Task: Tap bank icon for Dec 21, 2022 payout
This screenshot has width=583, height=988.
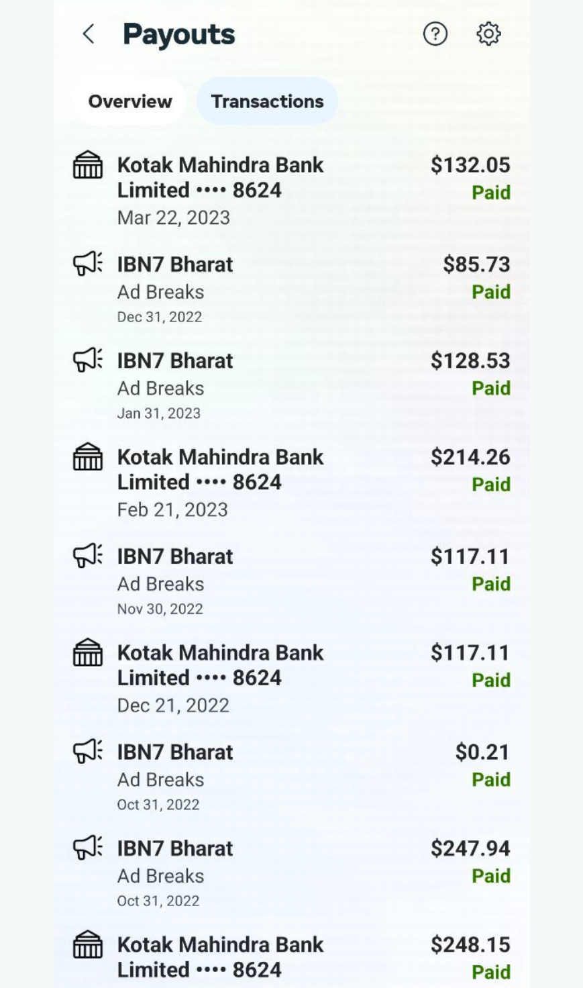Action: coord(88,652)
